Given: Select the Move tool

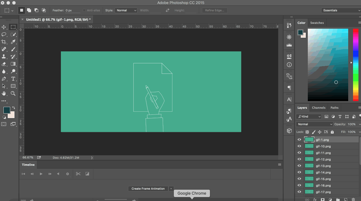Looking at the screenshot, I should (4, 27).
